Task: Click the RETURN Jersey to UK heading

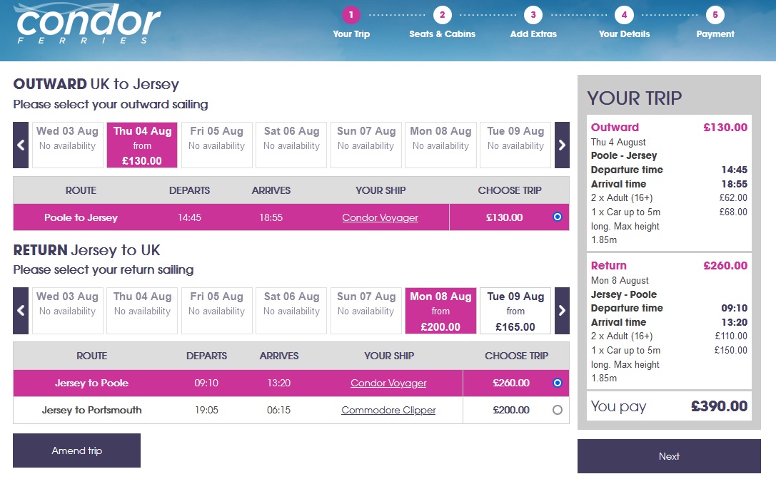Action: [86, 250]
